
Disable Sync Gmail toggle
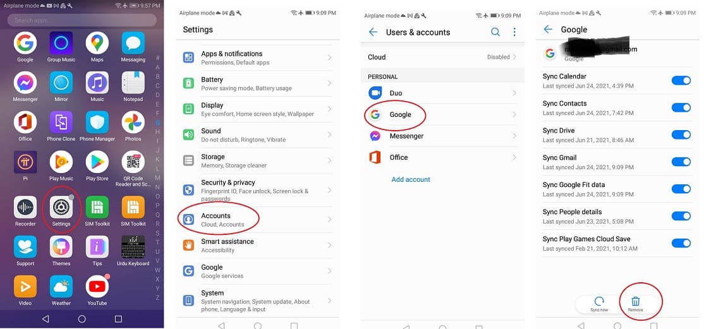pos(681,162)
